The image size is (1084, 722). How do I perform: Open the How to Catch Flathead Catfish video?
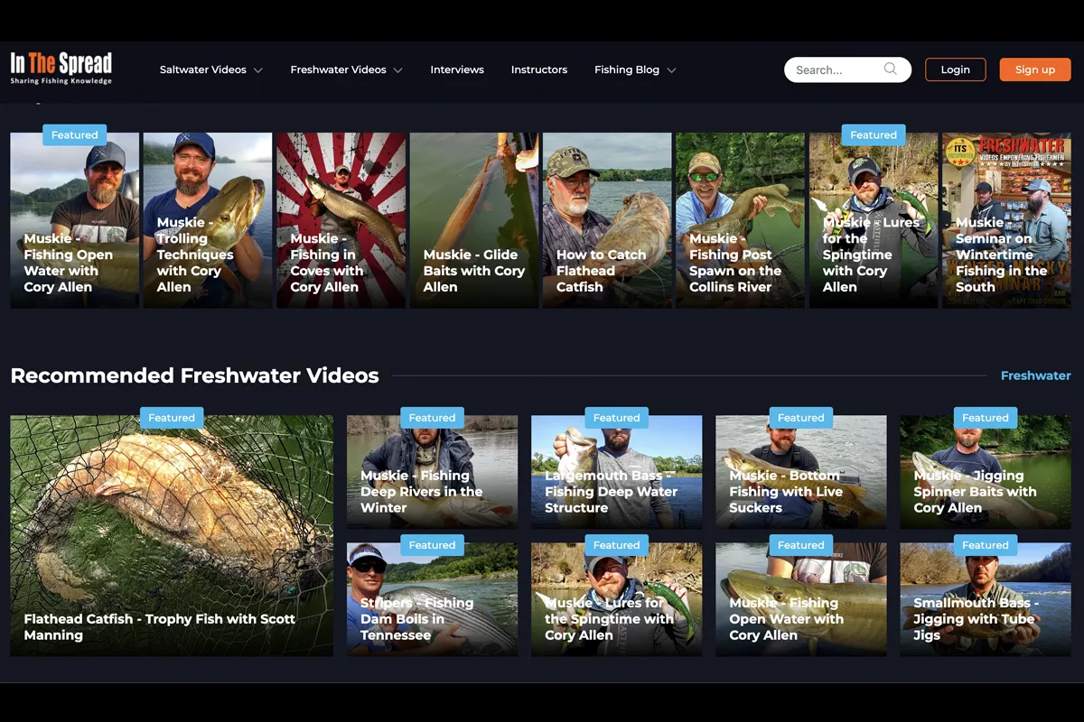click(606, 220)
